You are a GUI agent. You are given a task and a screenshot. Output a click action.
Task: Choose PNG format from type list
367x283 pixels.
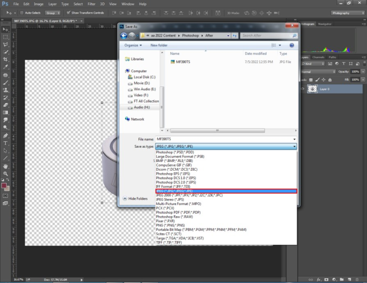tap(171, 225)
